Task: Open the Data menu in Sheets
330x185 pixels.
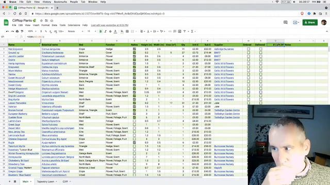Action: (55, 25)
